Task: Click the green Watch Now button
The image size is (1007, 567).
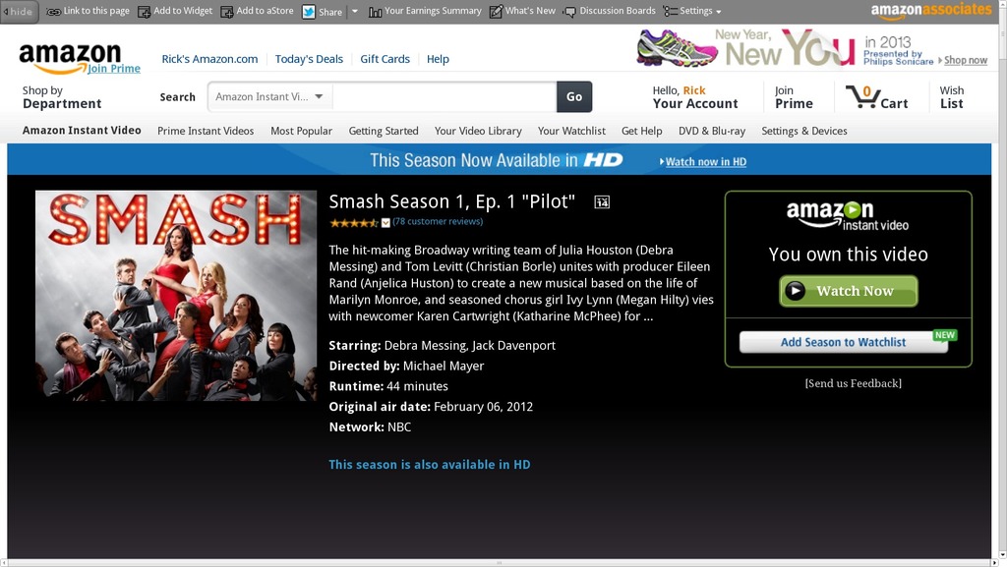Action: (849, 291)
